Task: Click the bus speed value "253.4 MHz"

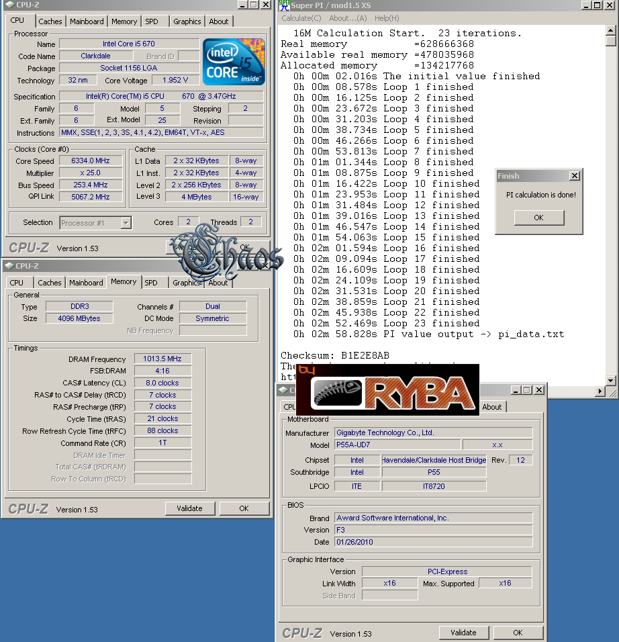Action: tap(91, 185)
